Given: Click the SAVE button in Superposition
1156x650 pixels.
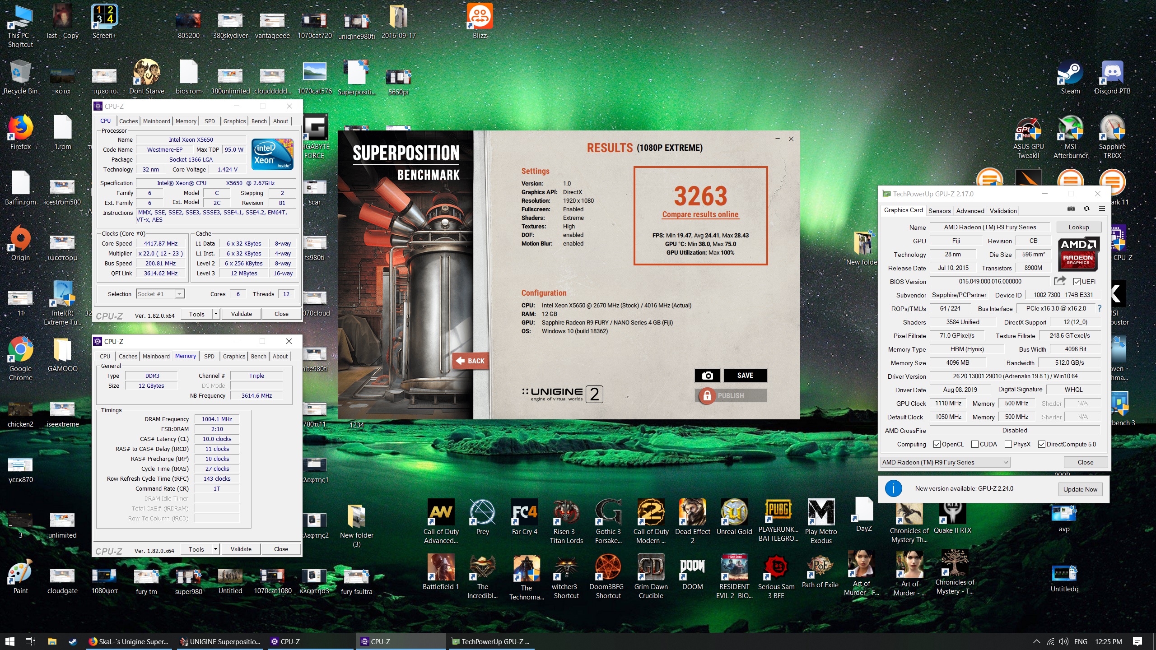Looking at the screenshot, I should coord(745,375).
